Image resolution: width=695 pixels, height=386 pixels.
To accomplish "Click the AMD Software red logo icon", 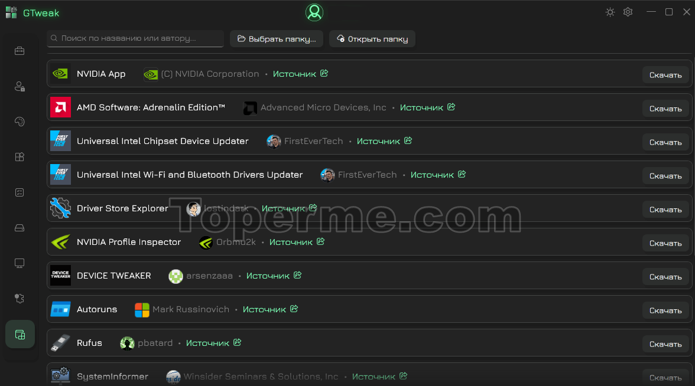I will coord(60,107).
